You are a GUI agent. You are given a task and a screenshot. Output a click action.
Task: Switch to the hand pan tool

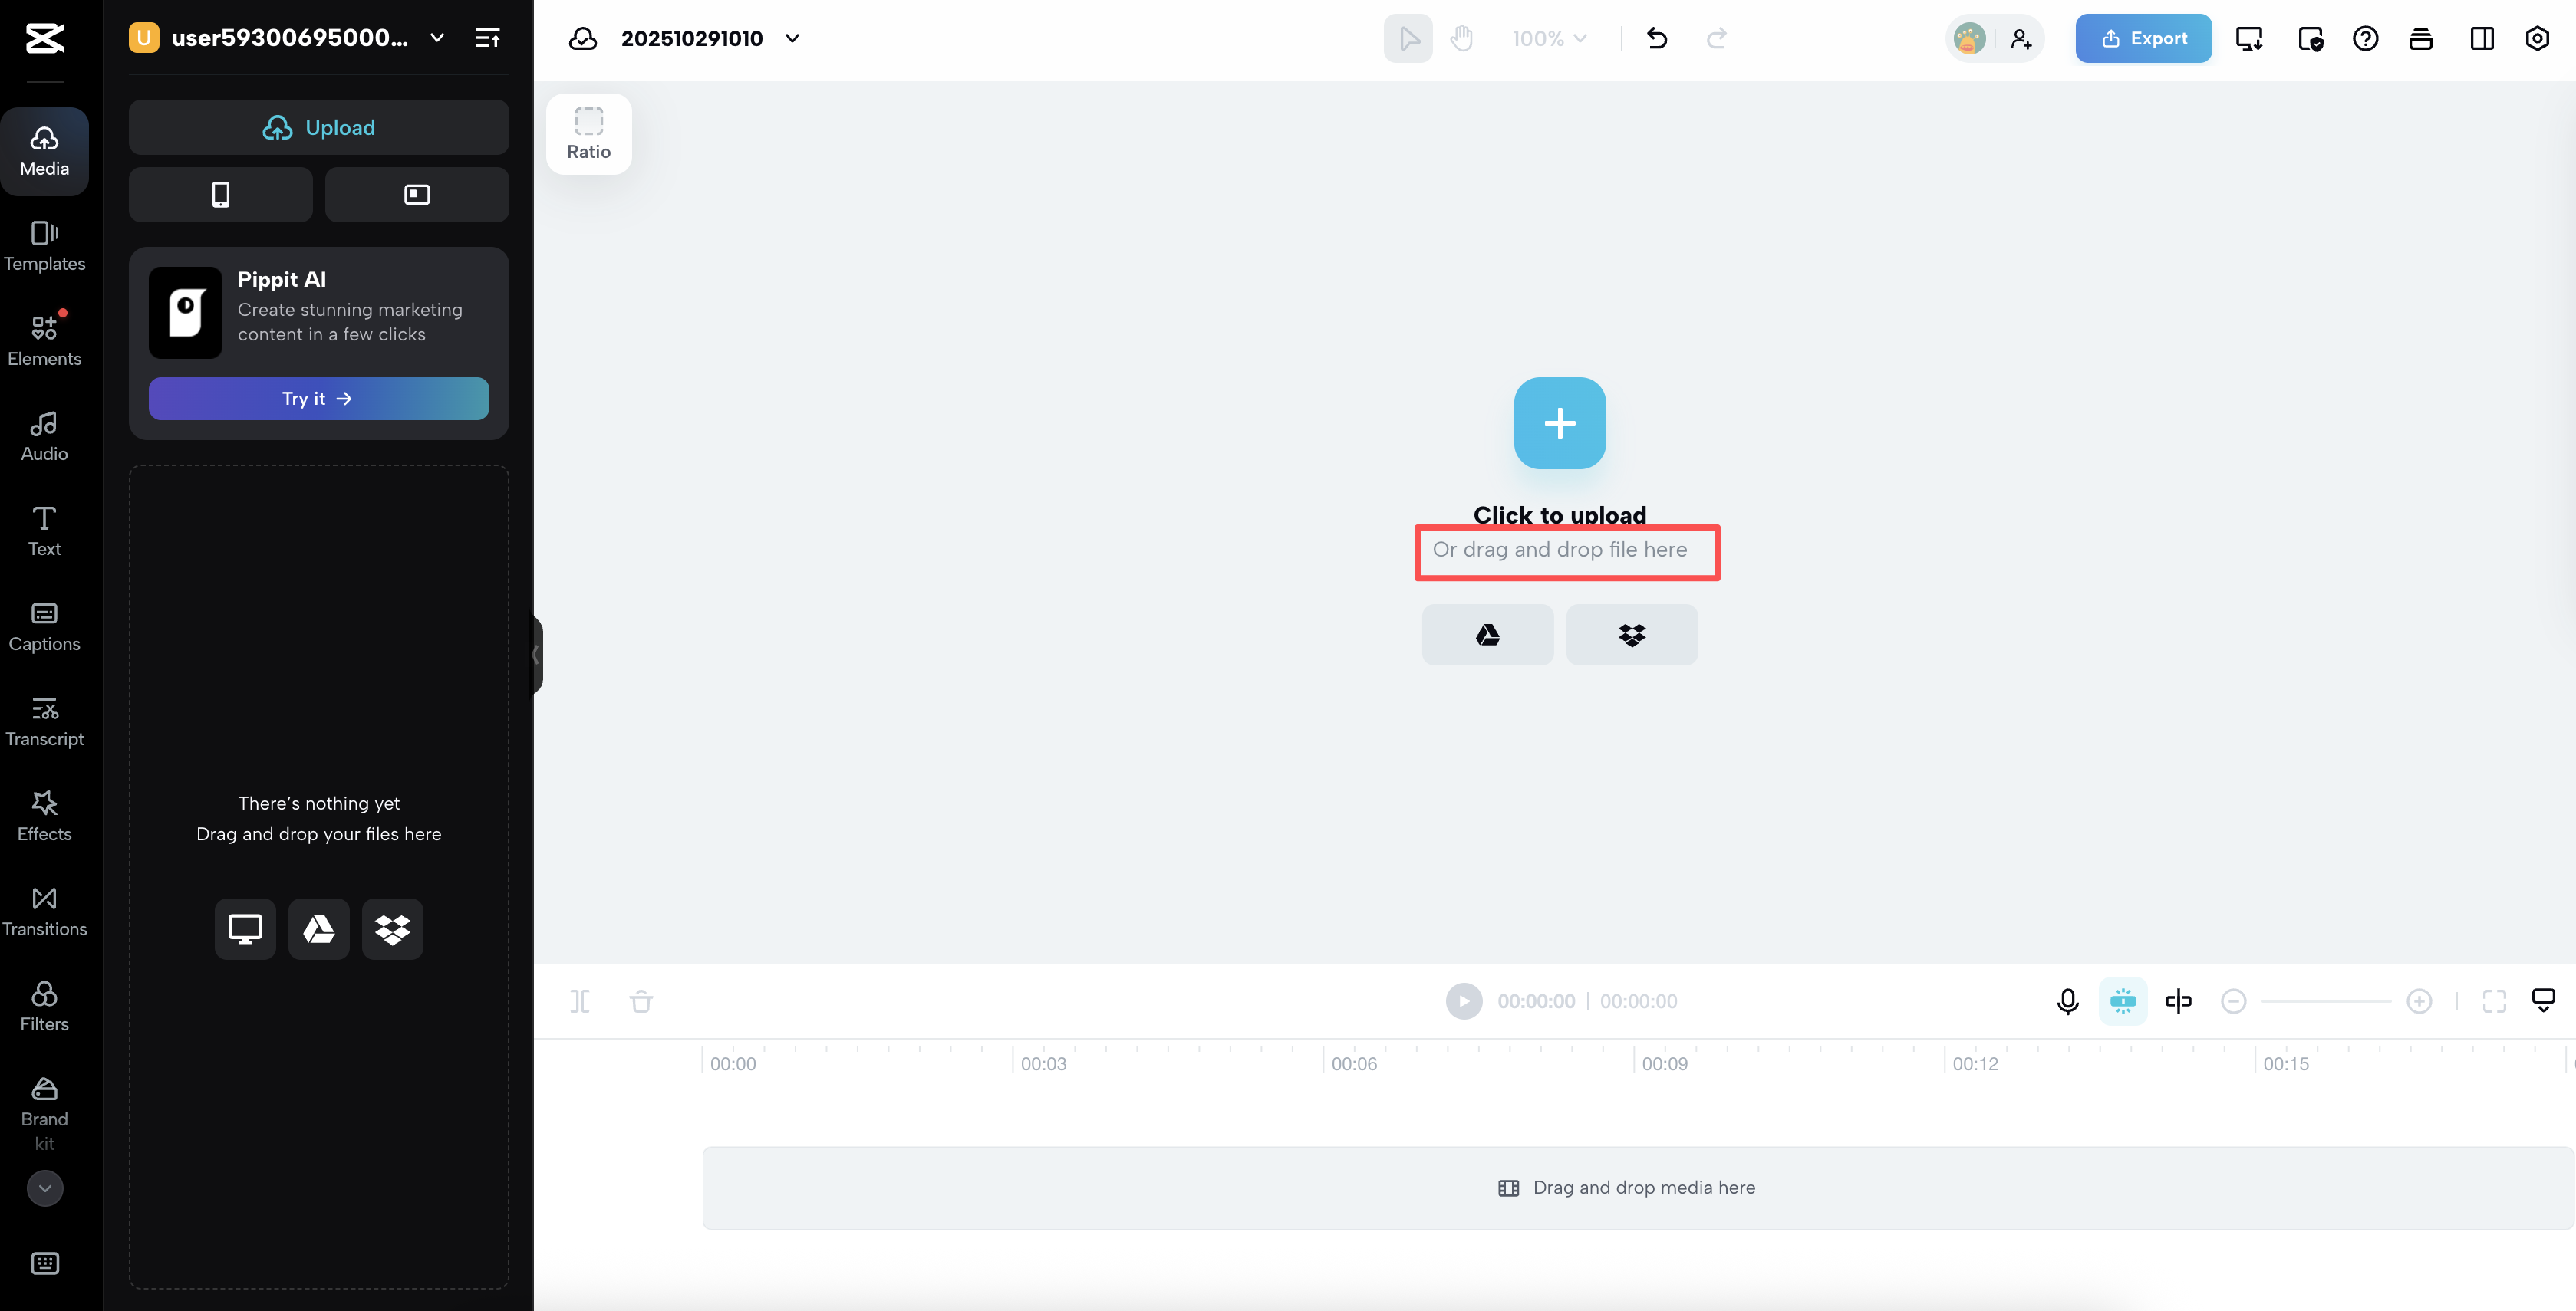tap(1462, 38)
